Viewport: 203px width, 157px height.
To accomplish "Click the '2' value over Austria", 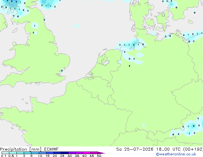I will 194,126.
